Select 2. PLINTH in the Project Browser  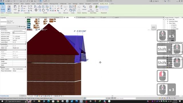pos(174,25)
